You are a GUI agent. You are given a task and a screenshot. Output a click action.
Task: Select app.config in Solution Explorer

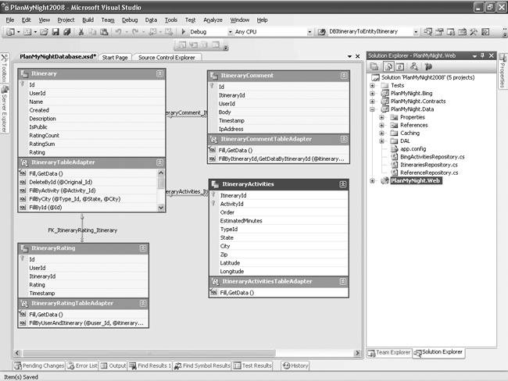point(413,149)
